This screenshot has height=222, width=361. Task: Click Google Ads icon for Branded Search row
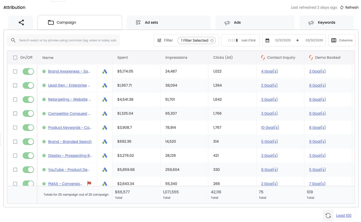coord(104,142)
